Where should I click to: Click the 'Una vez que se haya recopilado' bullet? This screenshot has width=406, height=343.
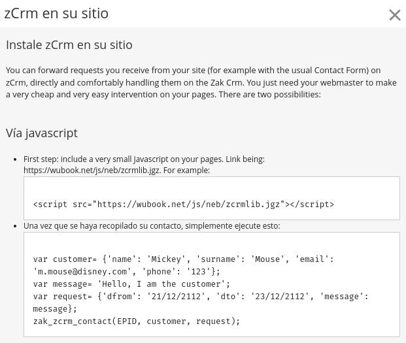pyautogui.click(x=152, y=226)
